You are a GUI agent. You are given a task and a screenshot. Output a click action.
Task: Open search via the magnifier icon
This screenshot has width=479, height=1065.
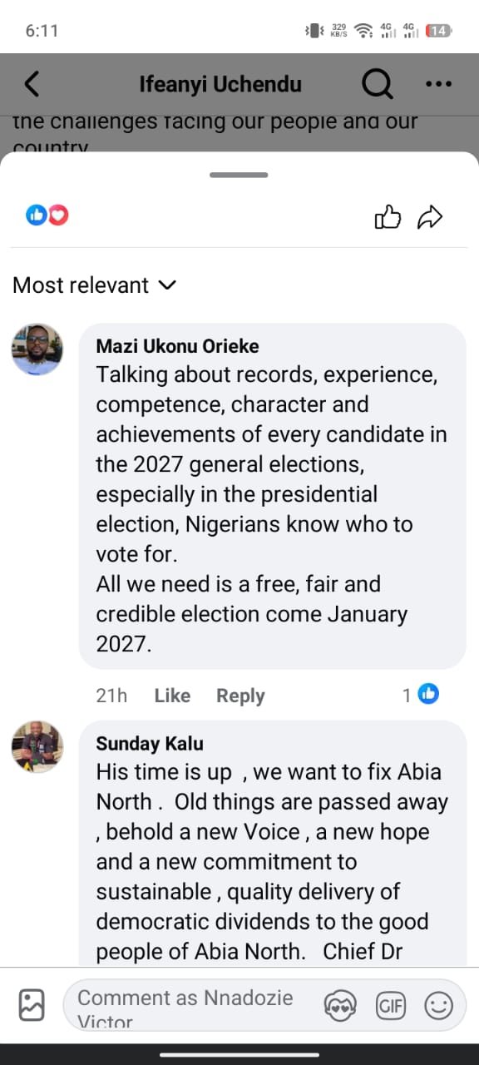[x=378, y=83]
